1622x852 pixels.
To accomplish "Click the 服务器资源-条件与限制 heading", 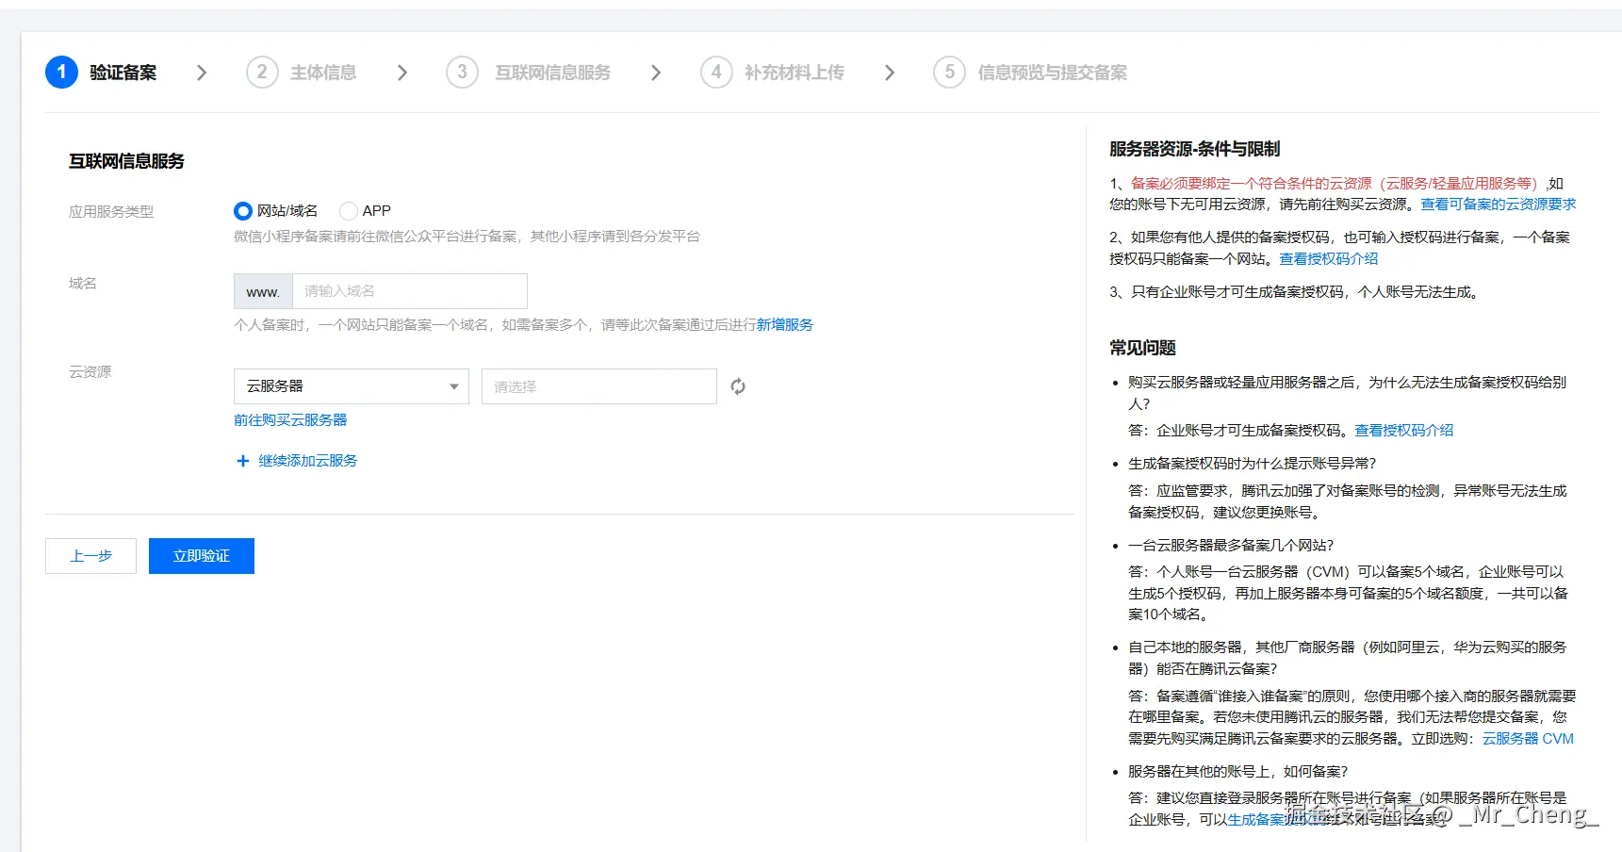I will 1195,149.
